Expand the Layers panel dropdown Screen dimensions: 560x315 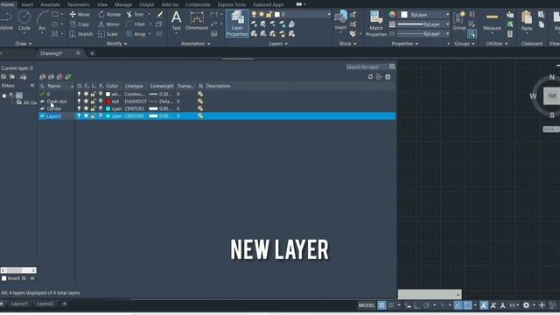click(x=278, y=44)
